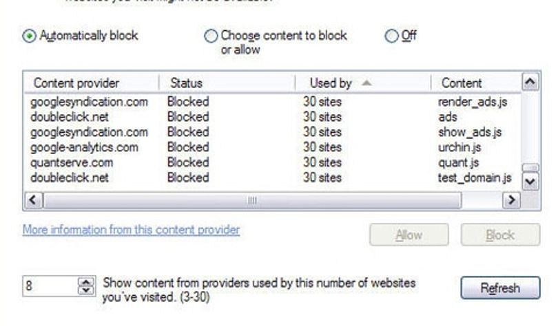Click the list's scroll up arrow
Screen dimensions: 558x326
(x=530, y=82)
